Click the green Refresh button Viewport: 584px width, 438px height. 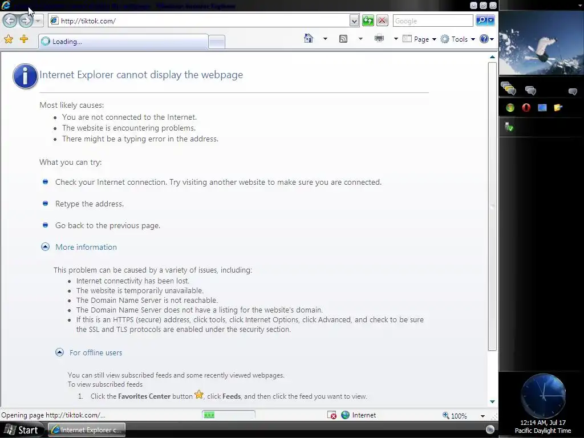coord(368,21)
